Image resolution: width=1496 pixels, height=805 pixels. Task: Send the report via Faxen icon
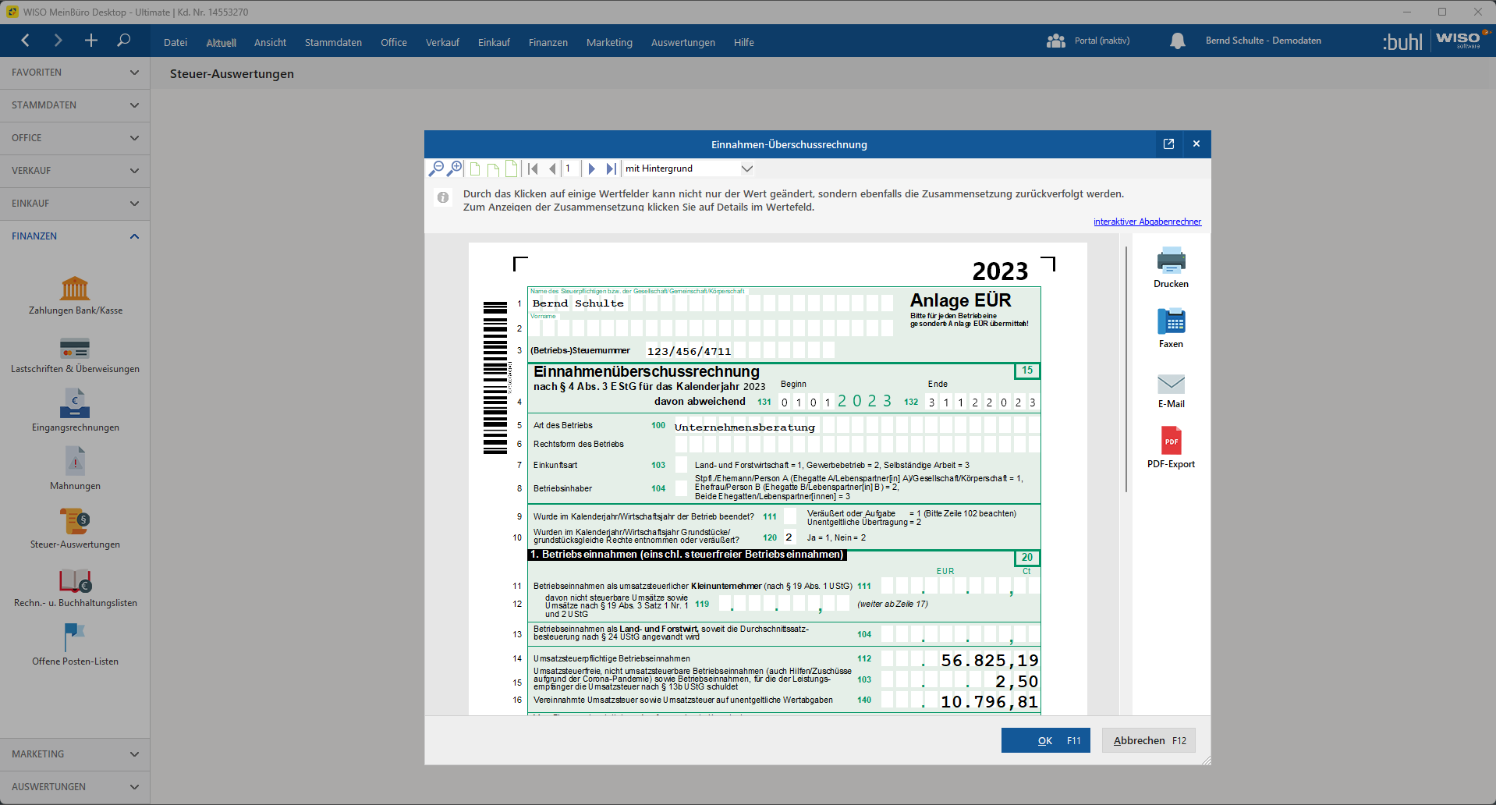pos(1171,321)
